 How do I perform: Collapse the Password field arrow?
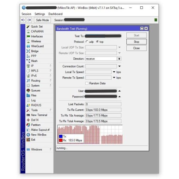[x=119, y=97]
